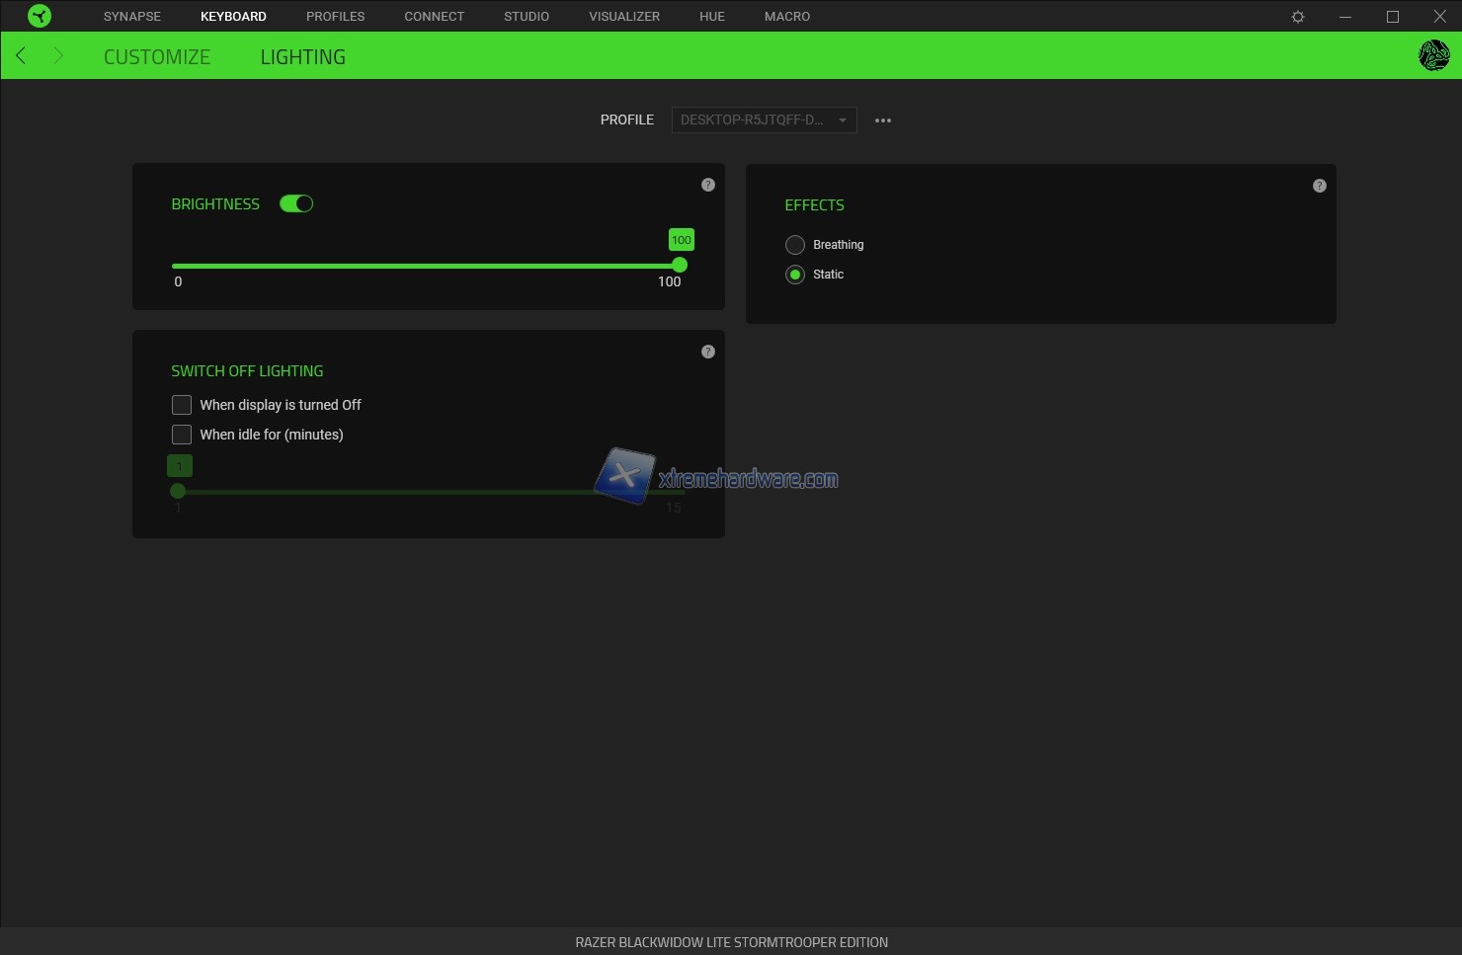This screenshot has width=1462, height=955.
Task: Open the Brightness help question icon
Action: point(708,185)
